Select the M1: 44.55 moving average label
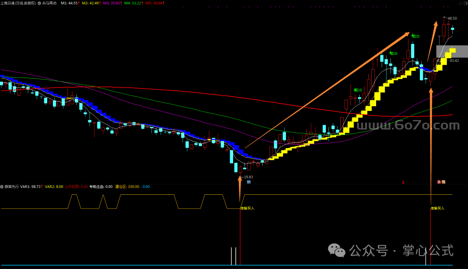The width and height of the screenshot is (468, 269). coord(70,3)
